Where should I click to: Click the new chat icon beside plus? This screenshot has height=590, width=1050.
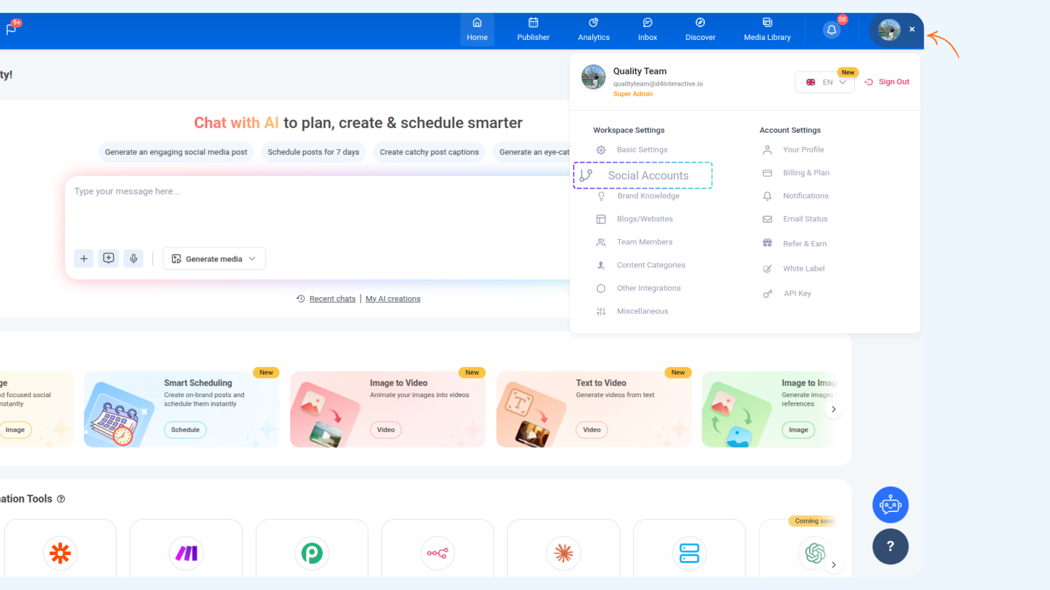click(x=108, y=258)
